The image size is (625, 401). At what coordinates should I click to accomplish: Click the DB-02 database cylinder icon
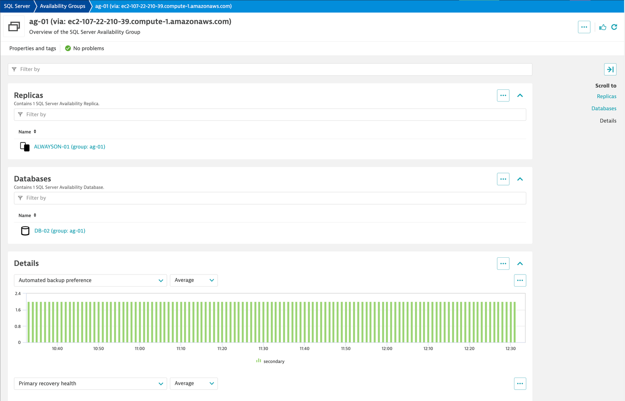(x=25, y=231)
